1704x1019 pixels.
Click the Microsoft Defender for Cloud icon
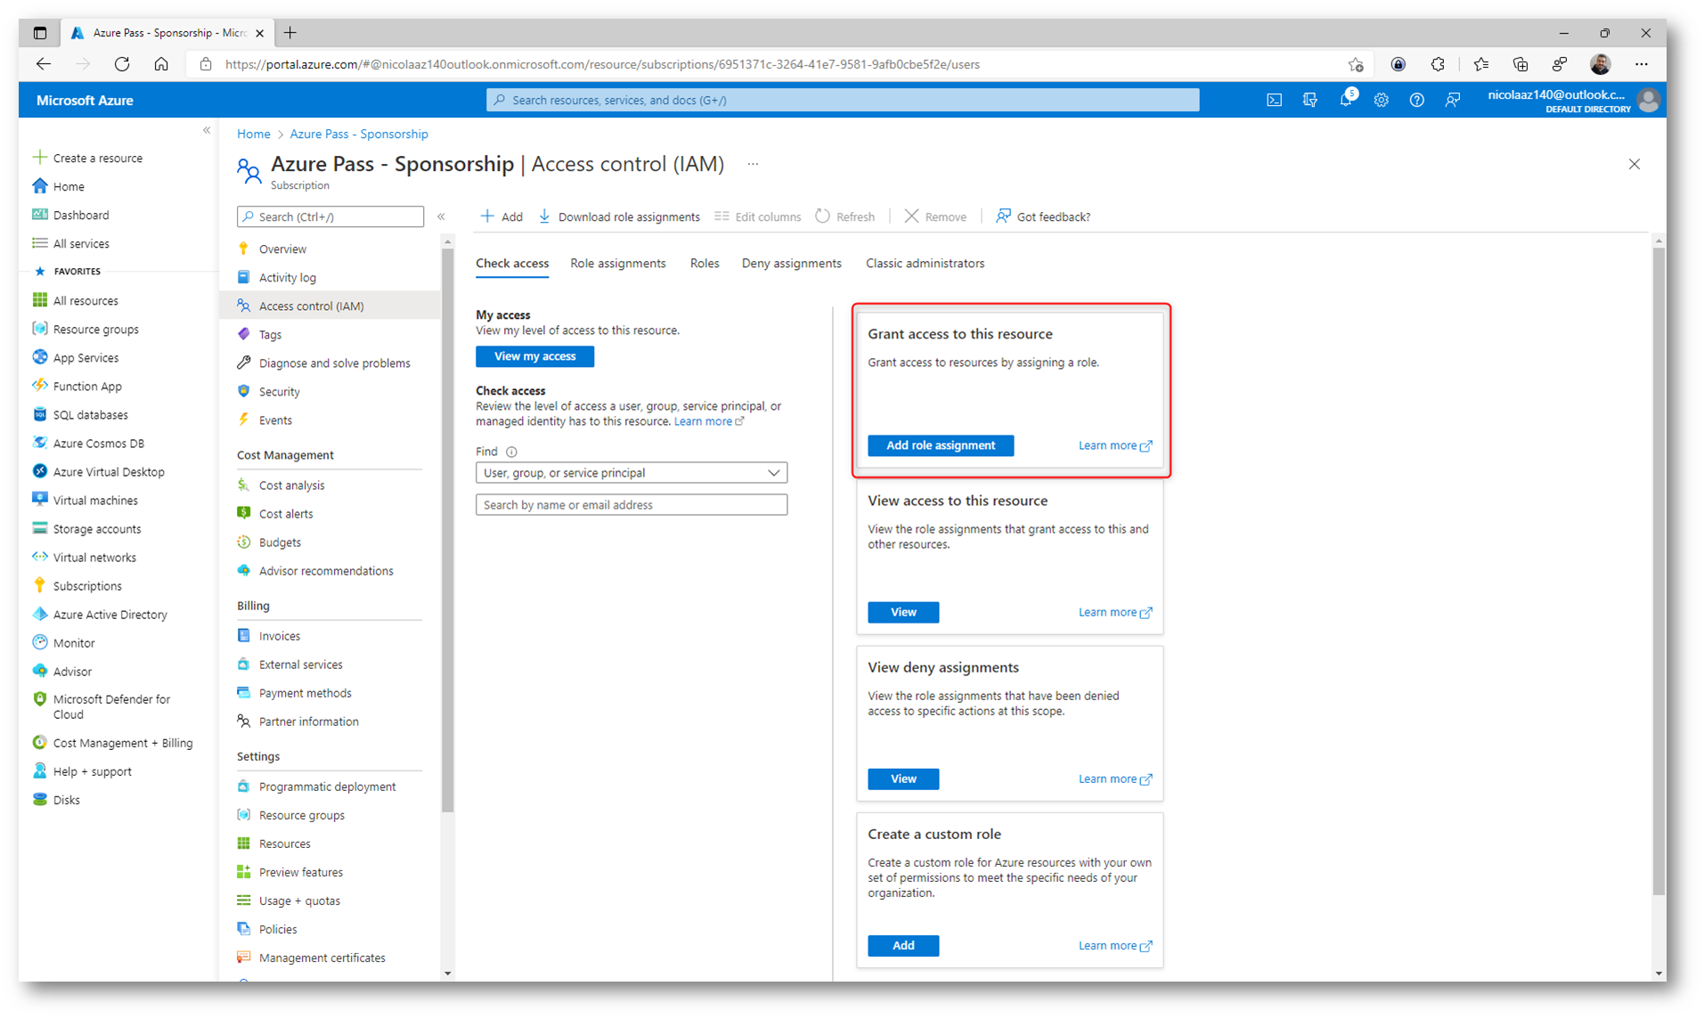pos(40,699)
